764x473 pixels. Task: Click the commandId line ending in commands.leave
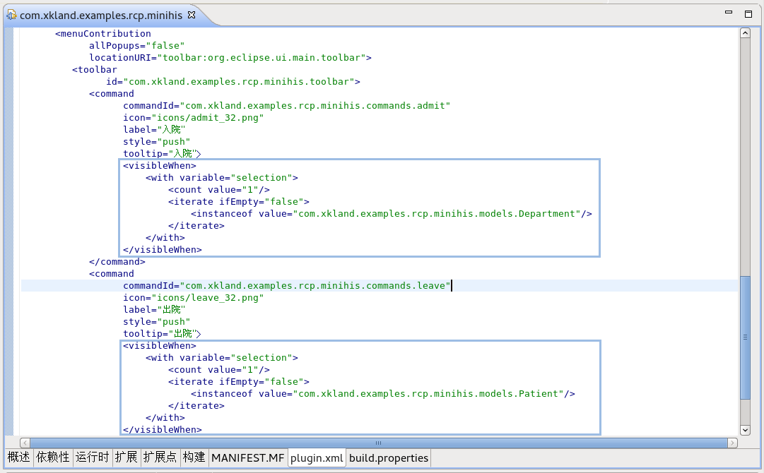(286, 286)
